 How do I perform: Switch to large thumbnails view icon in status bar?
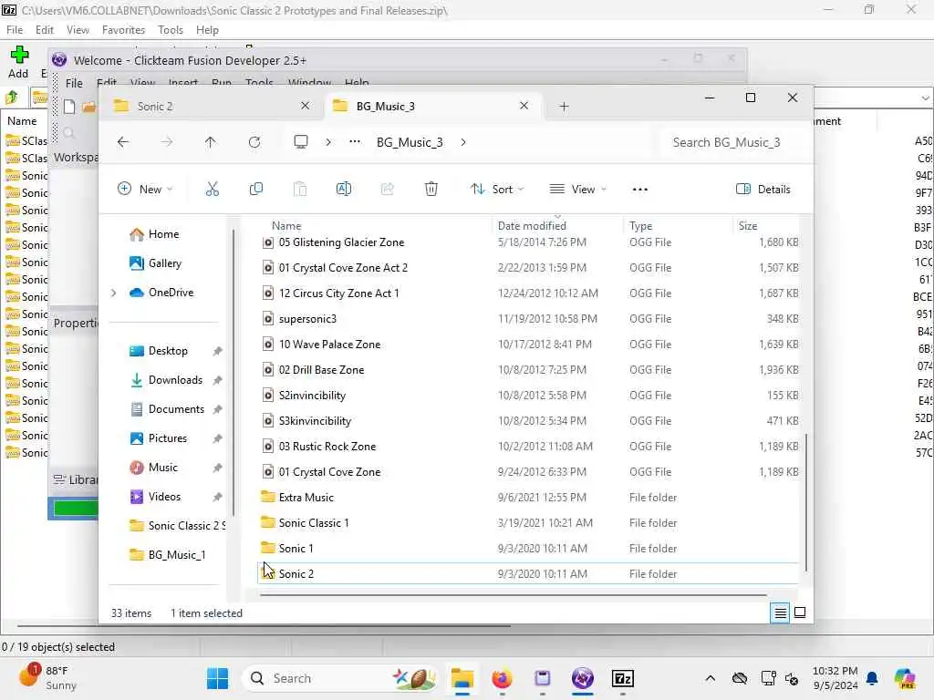point(800,612)
